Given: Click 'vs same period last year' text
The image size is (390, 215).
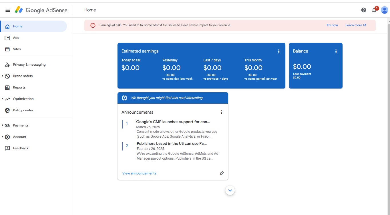Looking at the screenshot, I should pyautogui.click(x=260, y=79).
